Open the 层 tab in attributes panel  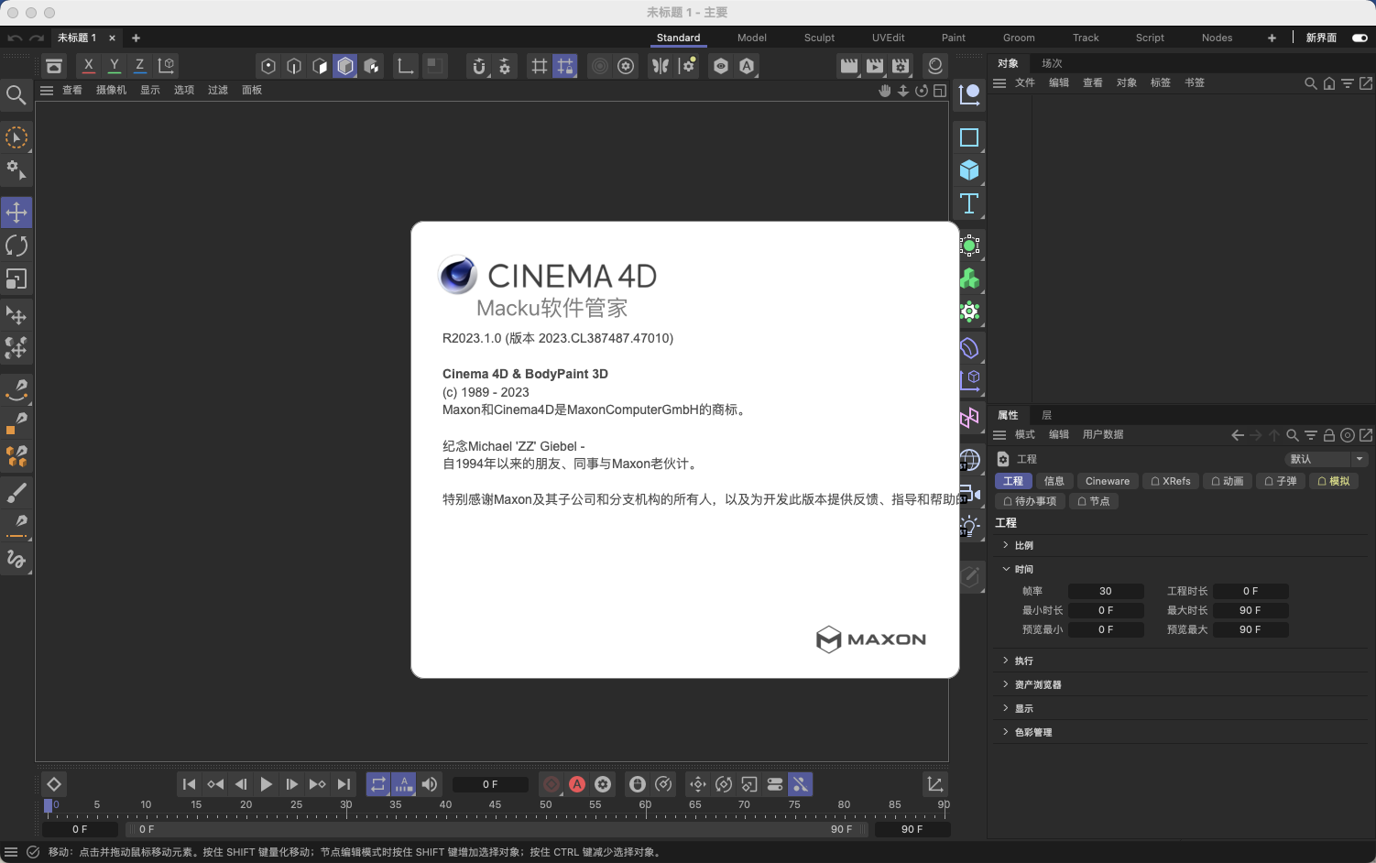tap(1046, 415)
